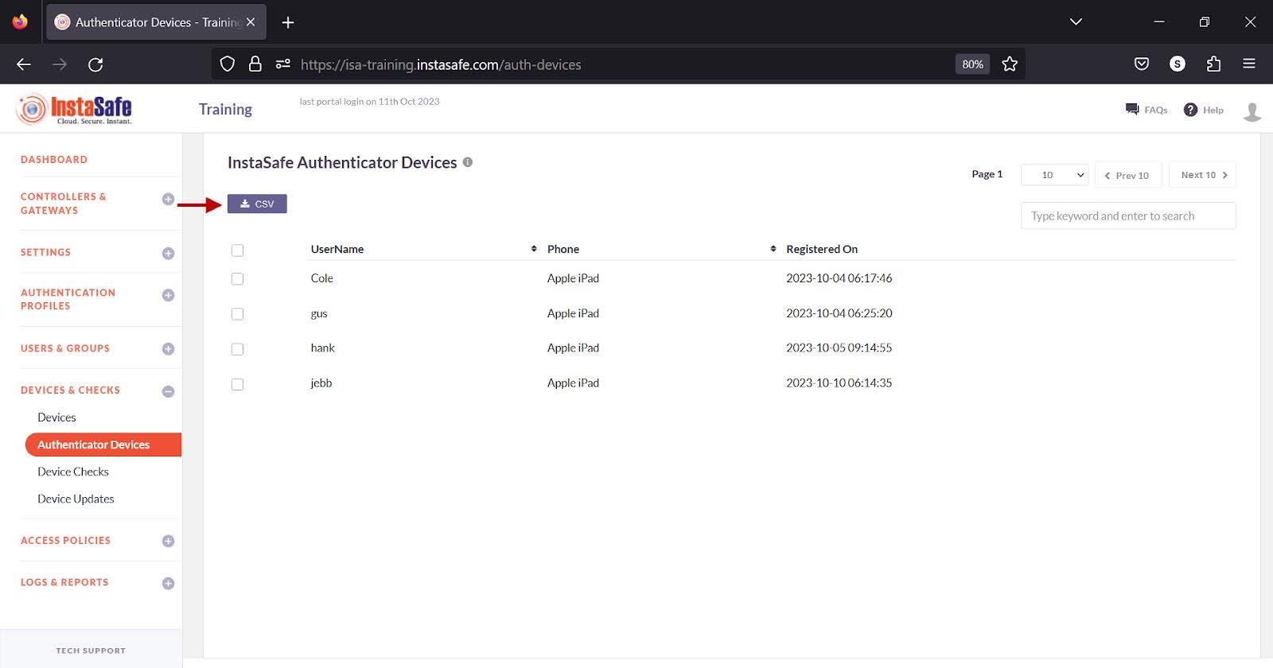Open the page size dropdown showing 10
This screenshot has width=1273, height=668.
tap(1054, 175)
